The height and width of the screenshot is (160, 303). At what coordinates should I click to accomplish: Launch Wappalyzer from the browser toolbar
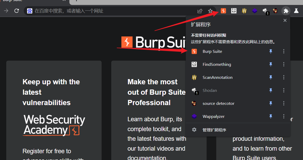pyautogui.click(x=255, y=11)
